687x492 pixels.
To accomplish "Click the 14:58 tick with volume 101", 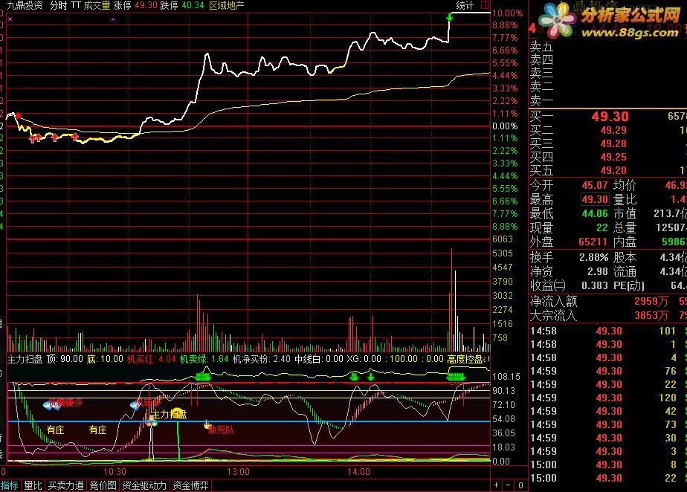I will 608,331.
